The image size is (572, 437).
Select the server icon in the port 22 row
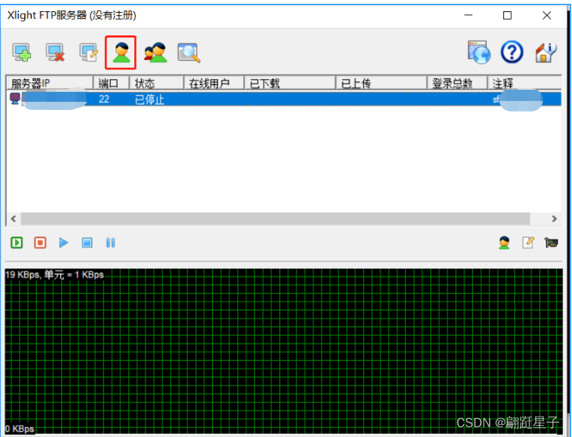click(15, 99)
